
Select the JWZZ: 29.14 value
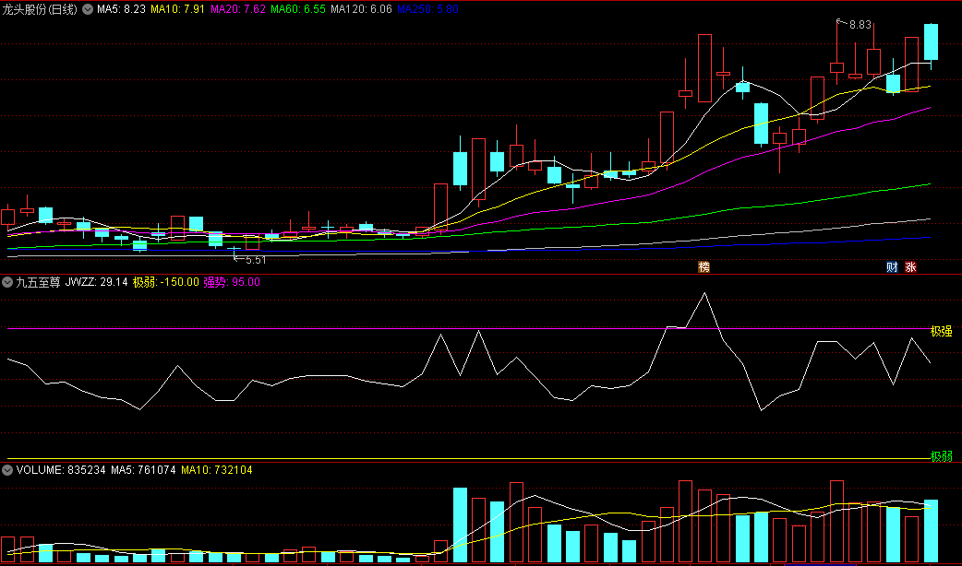pos(96,282)
